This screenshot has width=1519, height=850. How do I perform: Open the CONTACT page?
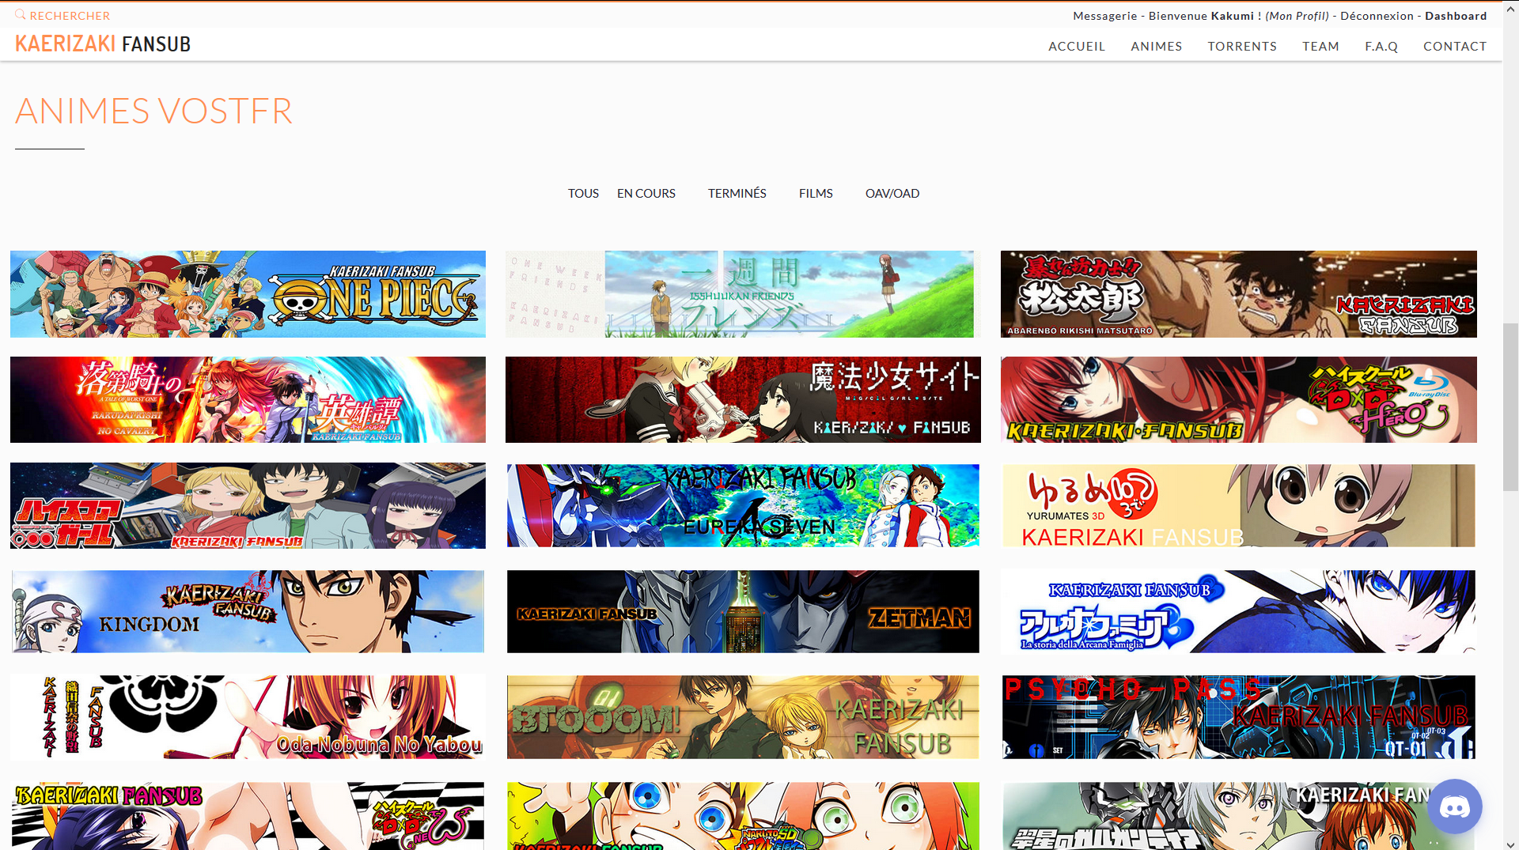tap(1455, 47)
